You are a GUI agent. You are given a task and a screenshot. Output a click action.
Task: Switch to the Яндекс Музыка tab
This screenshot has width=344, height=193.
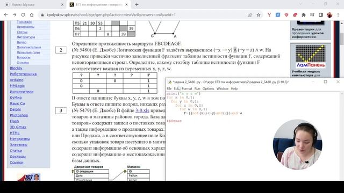coord(34,5)
